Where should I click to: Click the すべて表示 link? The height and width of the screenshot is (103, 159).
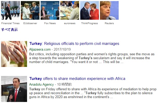click(9, 30)
